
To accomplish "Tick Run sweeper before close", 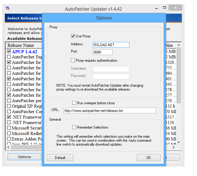I will (74, 103).
